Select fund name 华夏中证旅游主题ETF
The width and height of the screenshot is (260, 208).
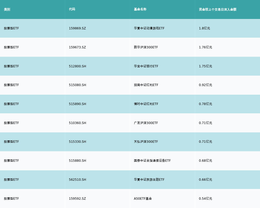pos(149,180)
